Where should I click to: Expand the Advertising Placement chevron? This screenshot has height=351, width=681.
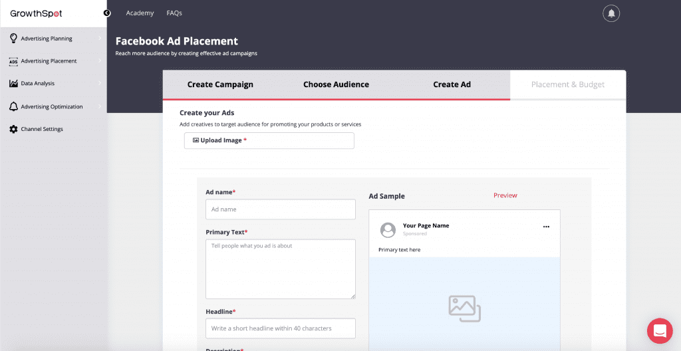pos(100,60)
